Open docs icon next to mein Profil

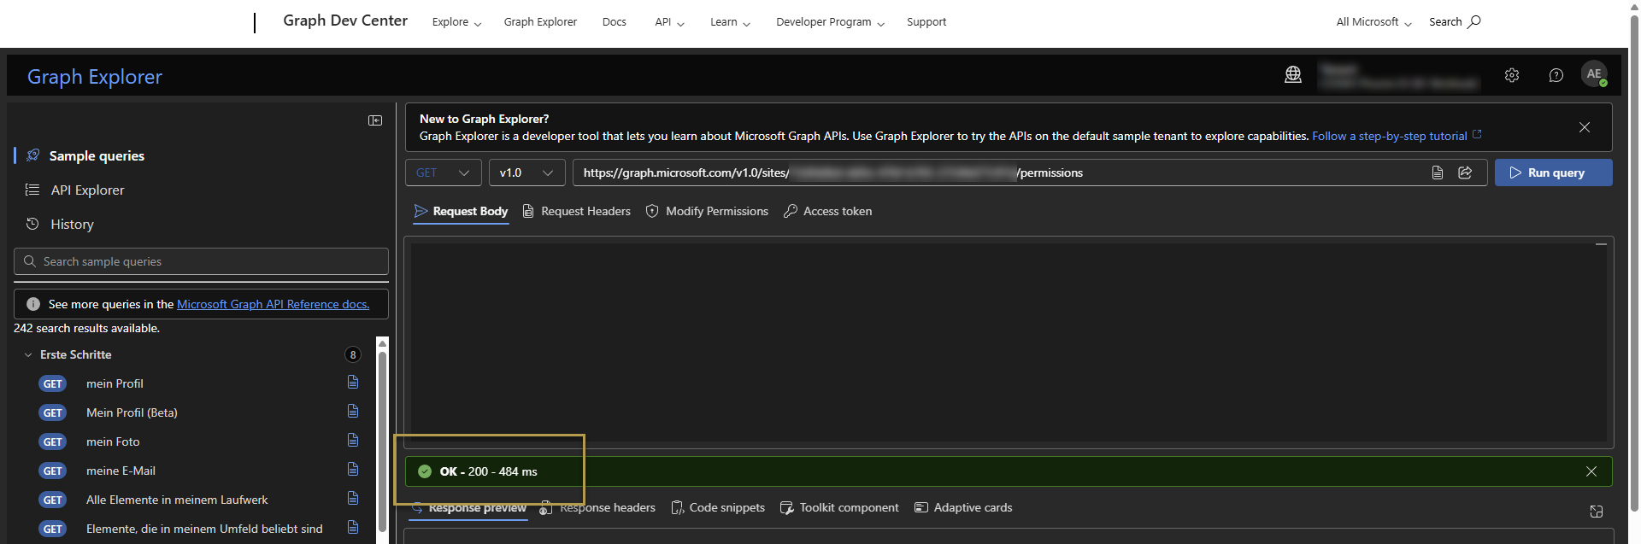(353, 383)
